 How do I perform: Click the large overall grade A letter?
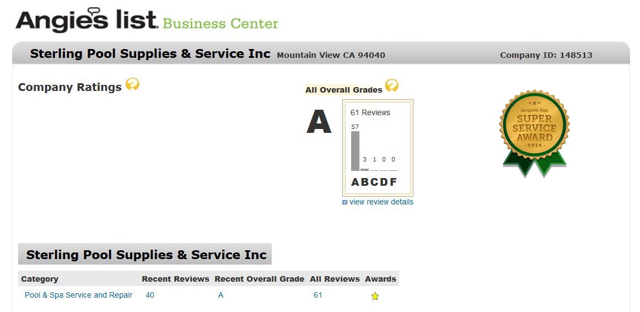[x=319, y=122]
